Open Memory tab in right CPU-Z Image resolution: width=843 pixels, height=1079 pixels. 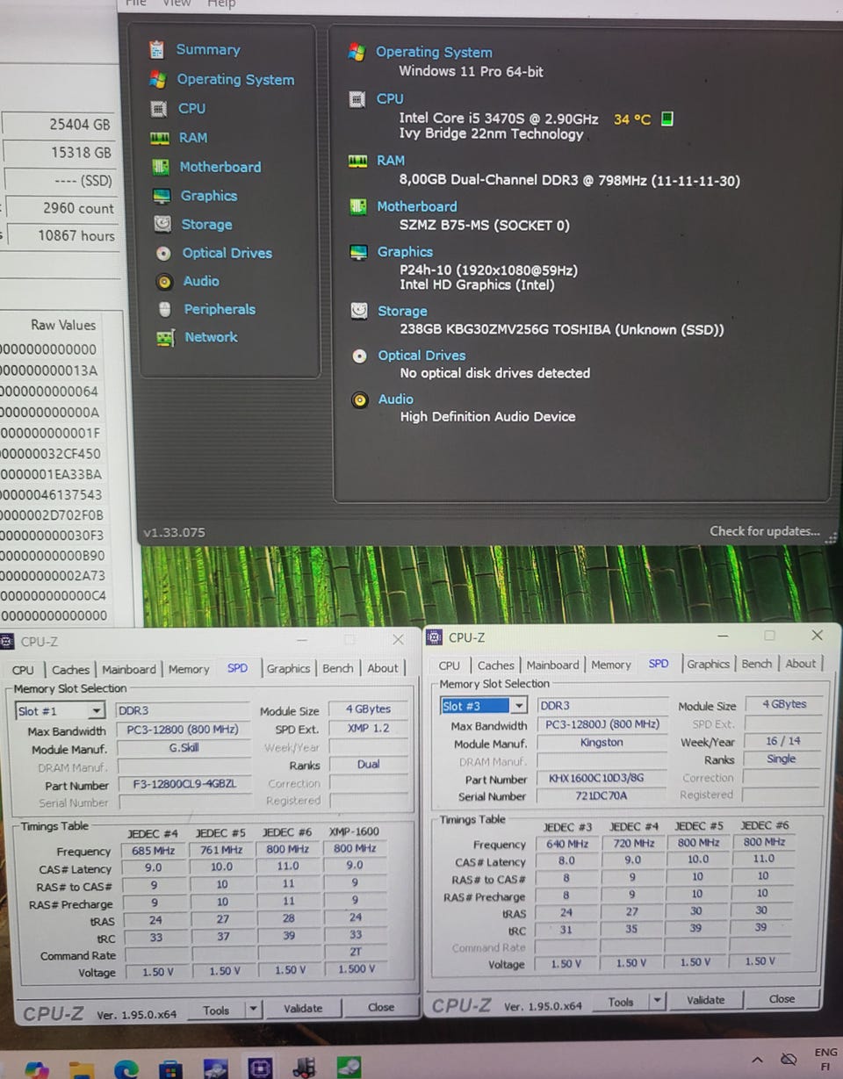coord(611,665)
